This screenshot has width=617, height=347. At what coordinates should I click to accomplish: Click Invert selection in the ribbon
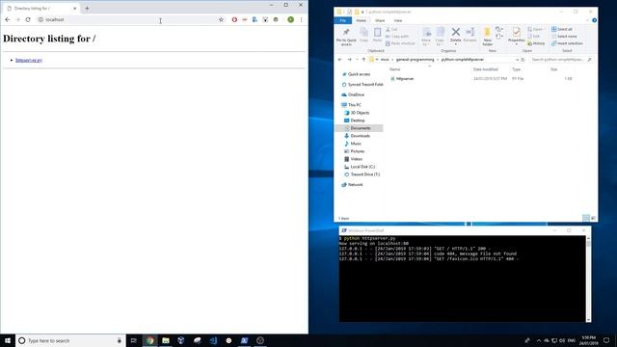(x=567, y=43)
